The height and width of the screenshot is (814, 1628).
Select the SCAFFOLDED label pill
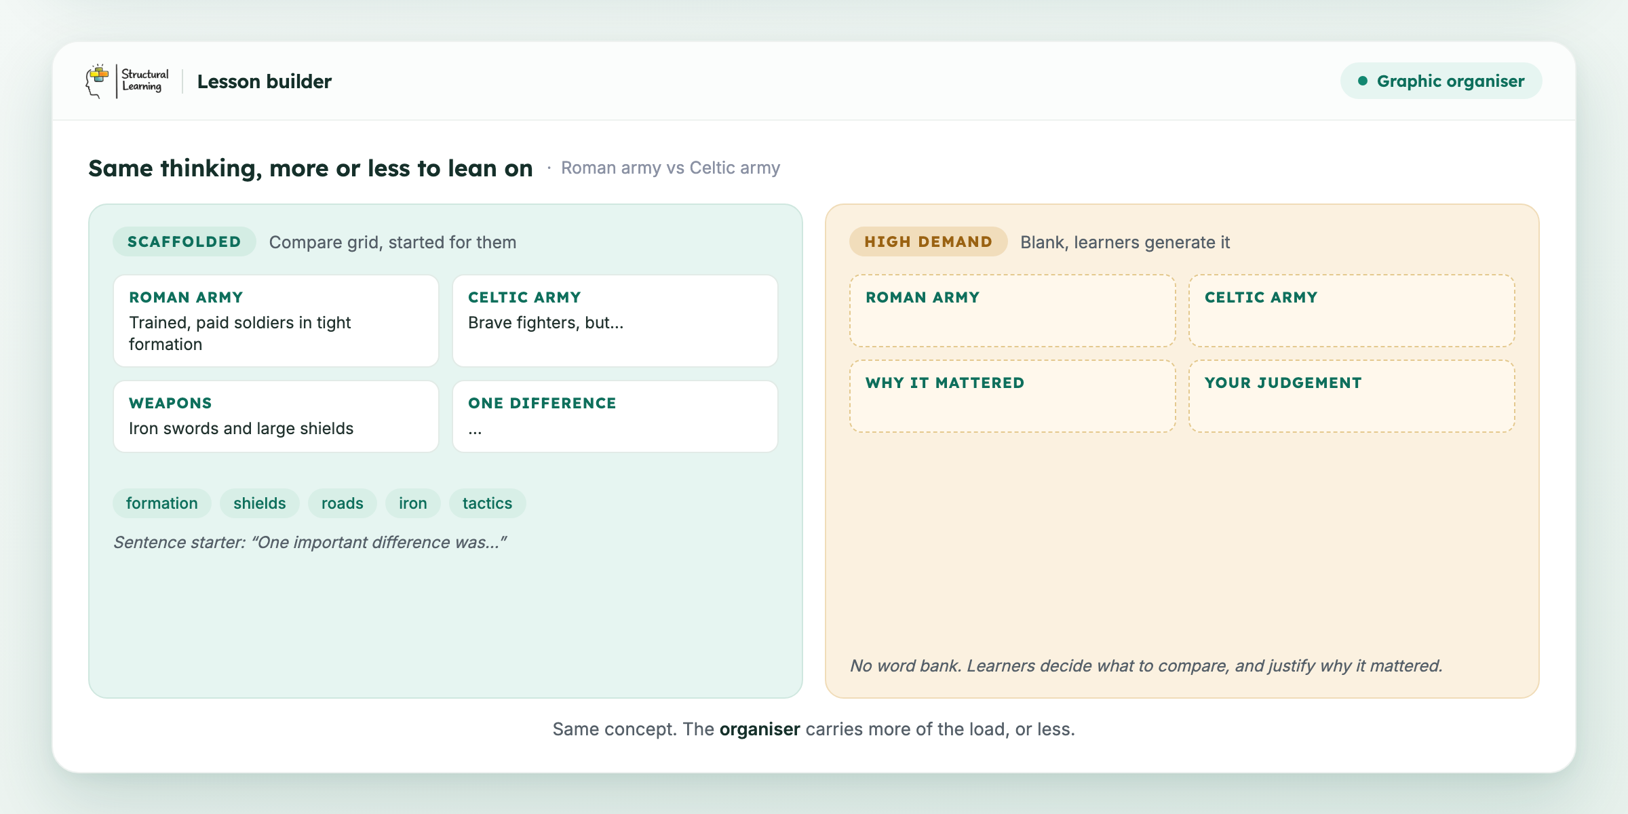[x=184, y=241]
